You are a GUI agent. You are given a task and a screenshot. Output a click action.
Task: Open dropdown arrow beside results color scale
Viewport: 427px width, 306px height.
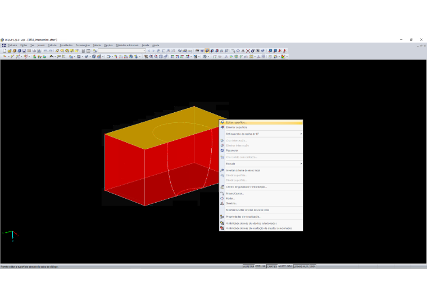tap(287, 57)
